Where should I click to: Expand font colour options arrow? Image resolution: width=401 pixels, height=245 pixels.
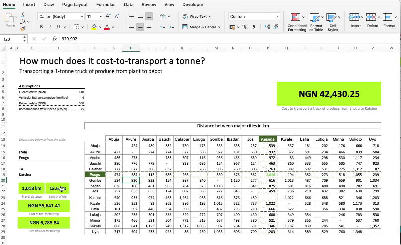(113, 27)
